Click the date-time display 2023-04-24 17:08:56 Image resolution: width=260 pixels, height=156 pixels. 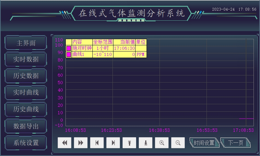tap(234, 9)
